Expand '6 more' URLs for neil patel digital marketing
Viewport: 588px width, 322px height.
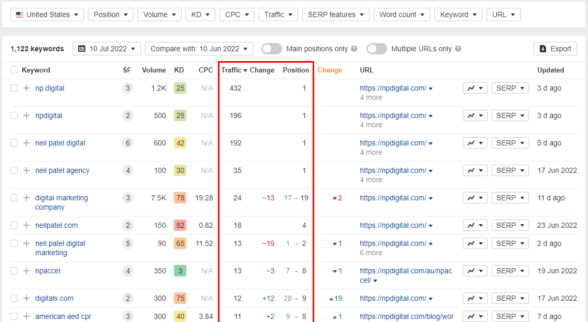[x=371, y=253]
